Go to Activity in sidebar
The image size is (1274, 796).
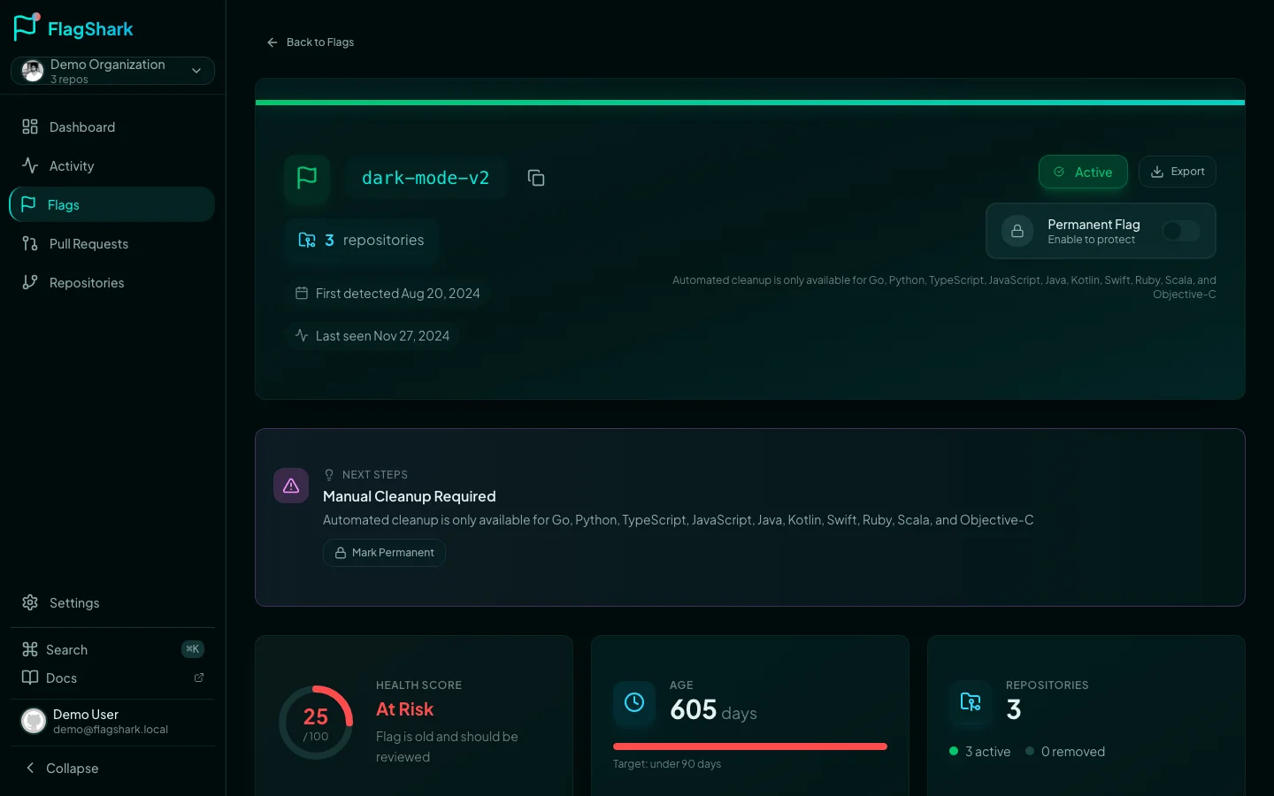pos(72,166)
